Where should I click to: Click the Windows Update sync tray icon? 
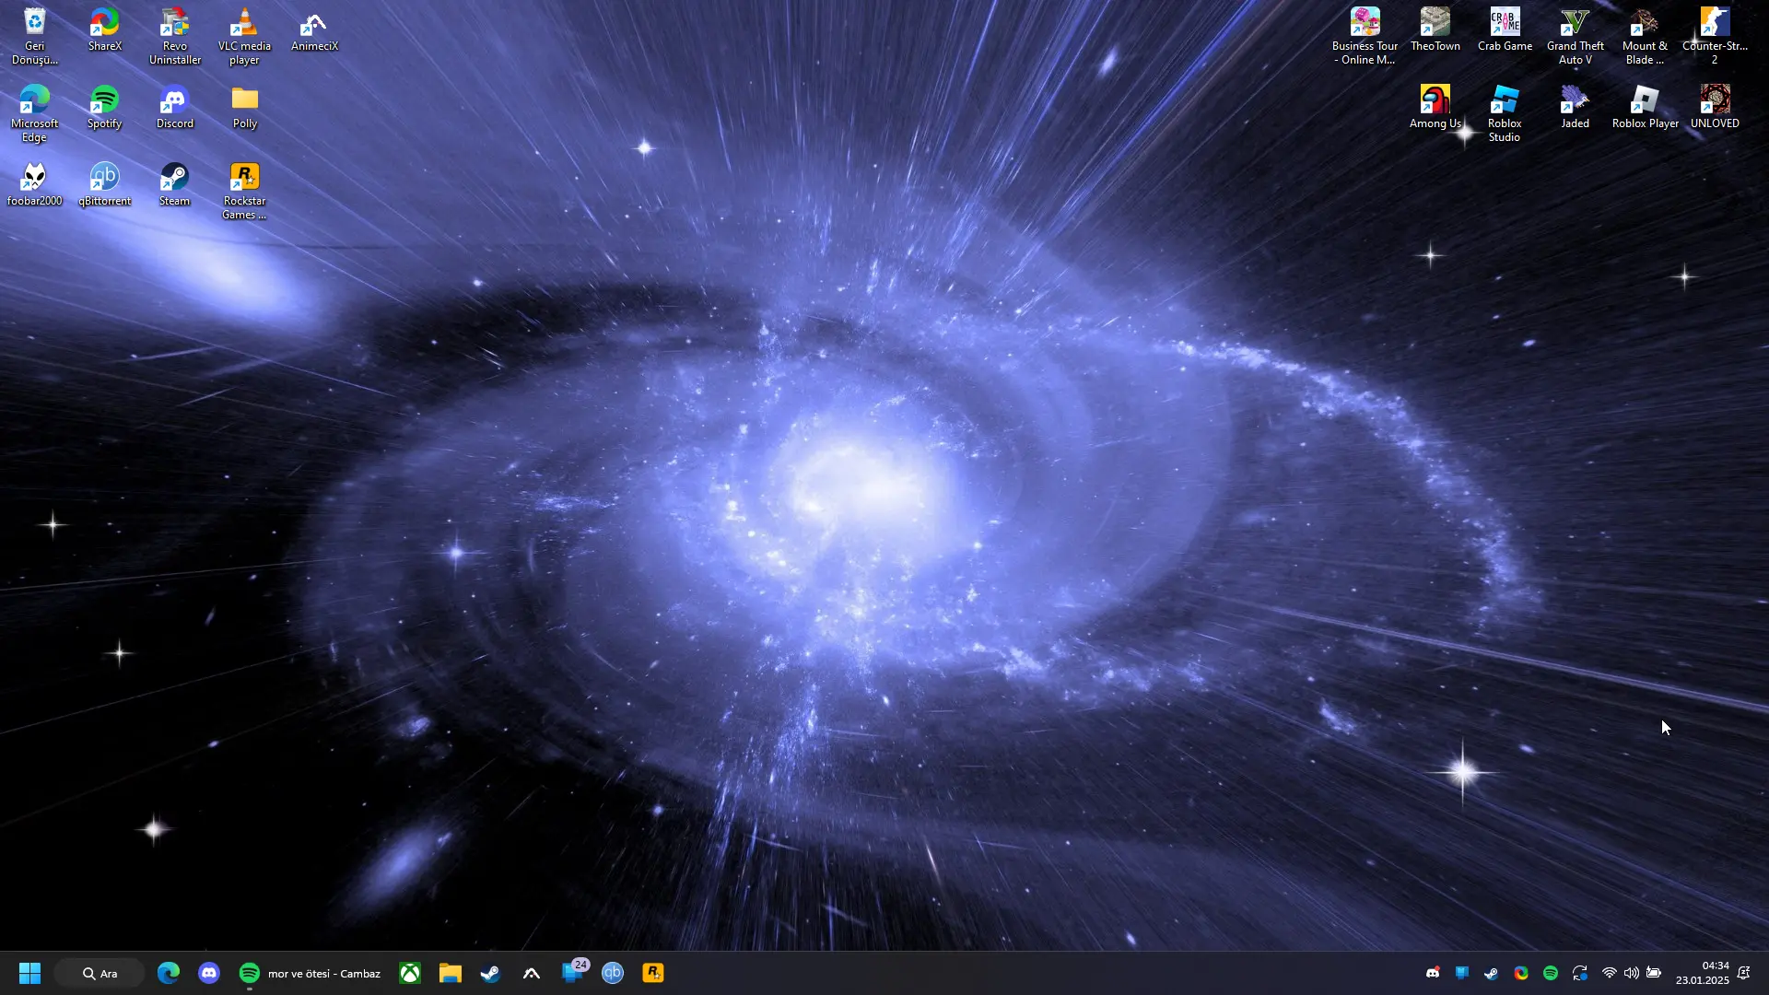point(1580,973)
